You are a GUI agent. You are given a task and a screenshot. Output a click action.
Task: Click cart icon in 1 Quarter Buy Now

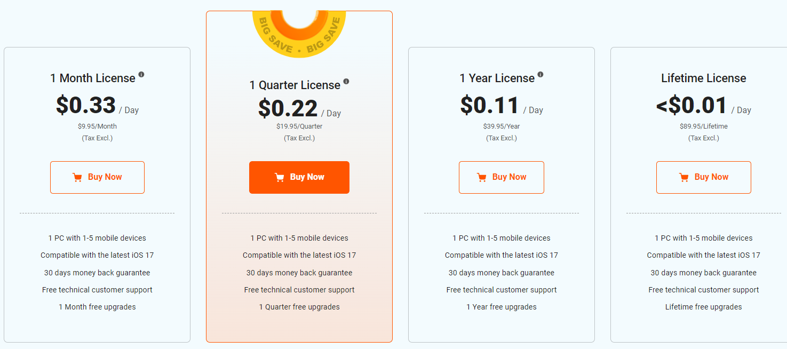pyautogui.click(x=279, y=177)
